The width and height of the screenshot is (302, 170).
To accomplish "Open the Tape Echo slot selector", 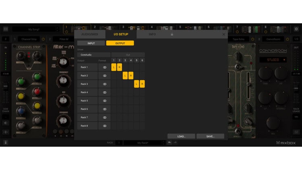I will point(238,39).
